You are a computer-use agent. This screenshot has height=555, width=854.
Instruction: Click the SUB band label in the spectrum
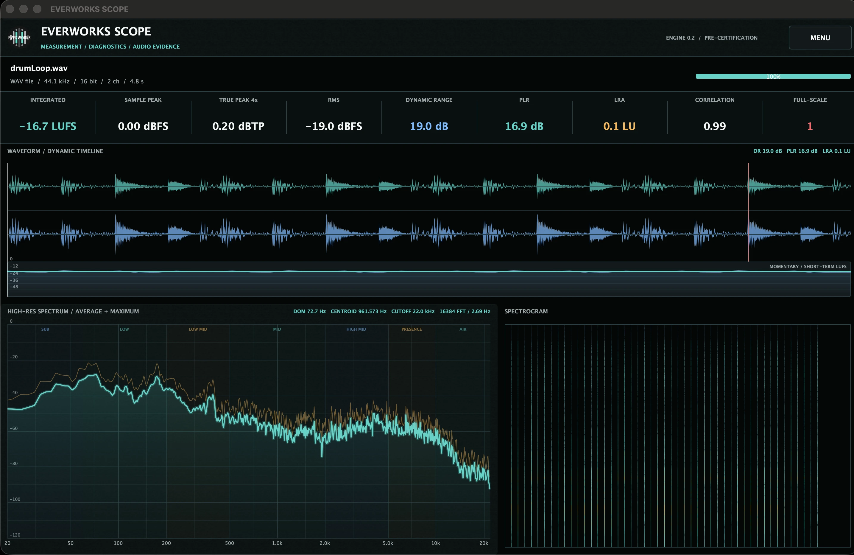(45, 329)
